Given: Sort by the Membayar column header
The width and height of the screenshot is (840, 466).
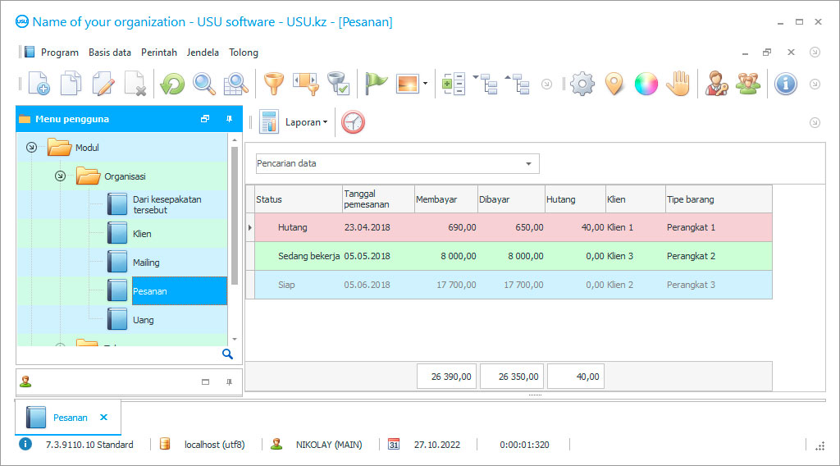Looking at the screenshot, I should tap(445, 199).
